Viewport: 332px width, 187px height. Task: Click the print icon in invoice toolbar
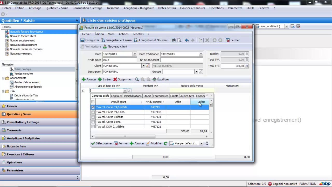(174, 40)
